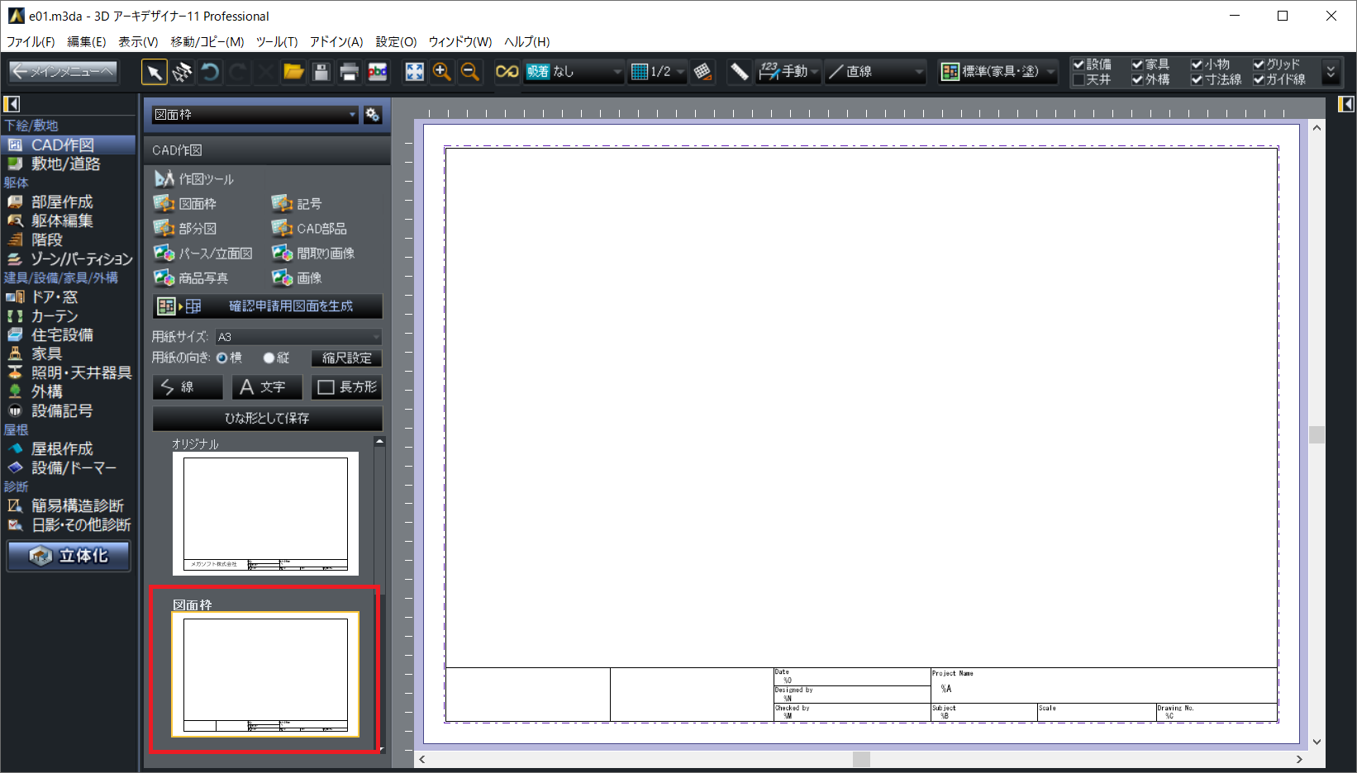Open the 設定(O) menu
1357x773 pixels.
(x=396, y=41)
